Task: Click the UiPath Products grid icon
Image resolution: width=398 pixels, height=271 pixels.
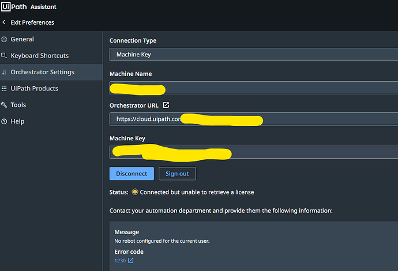Action: tap(4, 89)
